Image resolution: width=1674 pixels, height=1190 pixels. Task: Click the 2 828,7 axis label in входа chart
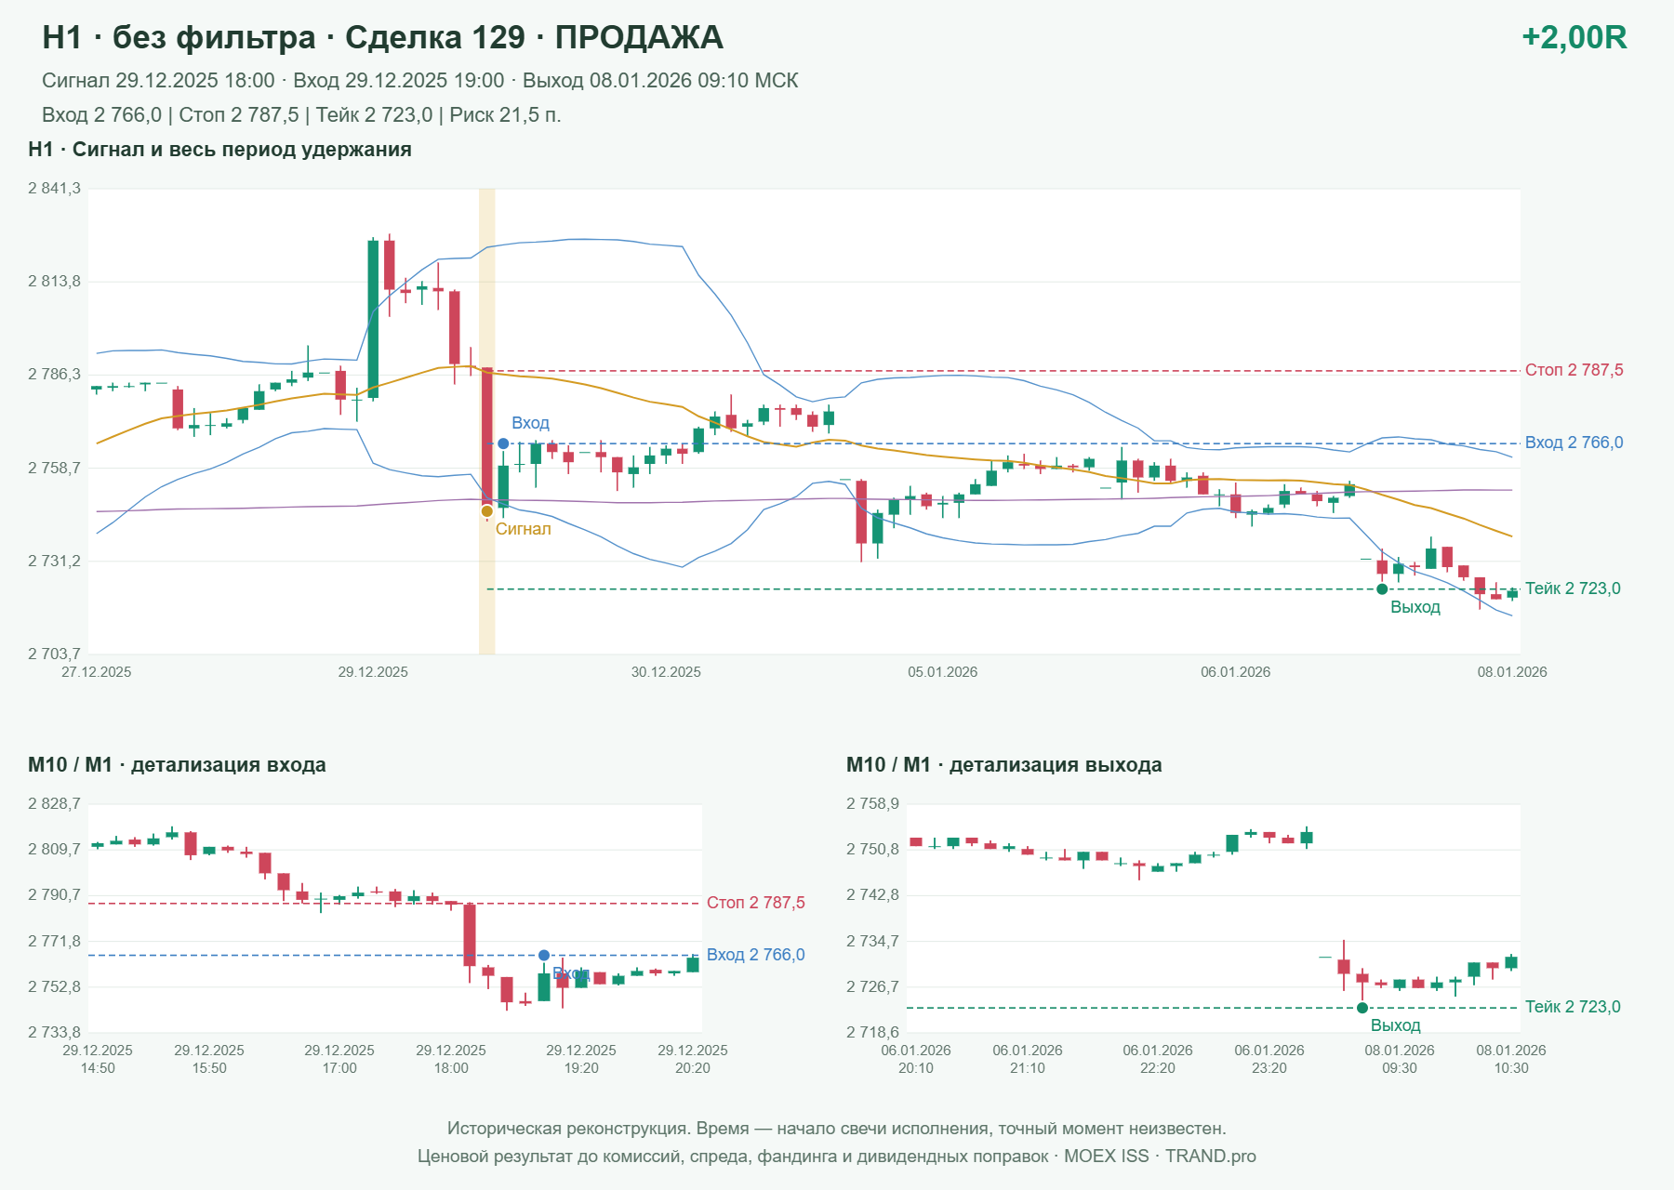54,804
